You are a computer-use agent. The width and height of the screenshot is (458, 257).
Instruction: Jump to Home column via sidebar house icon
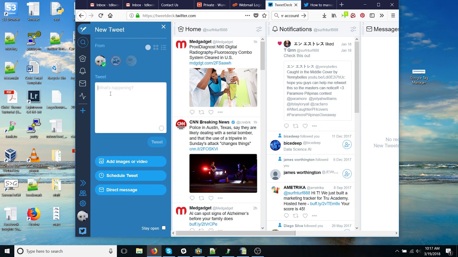pos(83,59)
